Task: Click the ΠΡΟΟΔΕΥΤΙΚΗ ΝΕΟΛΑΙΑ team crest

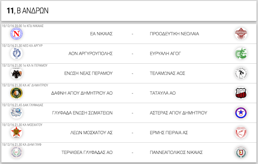Action: [241, 34]
